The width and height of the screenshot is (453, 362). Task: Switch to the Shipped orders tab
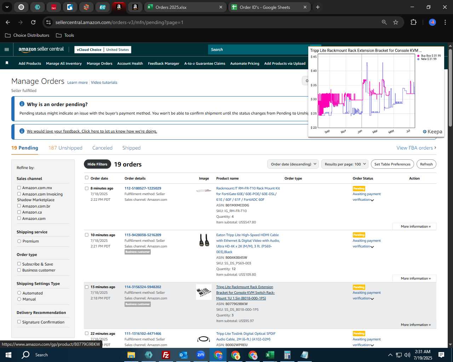point(131,148)
